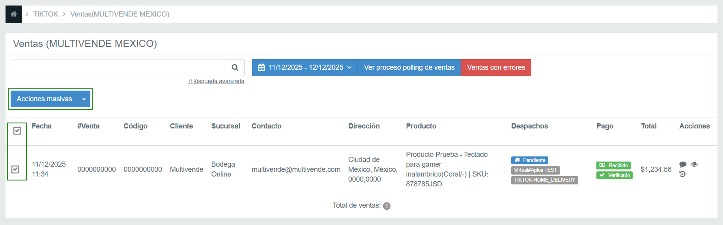Open the sale comments speech bubble icon

point(683,164)
